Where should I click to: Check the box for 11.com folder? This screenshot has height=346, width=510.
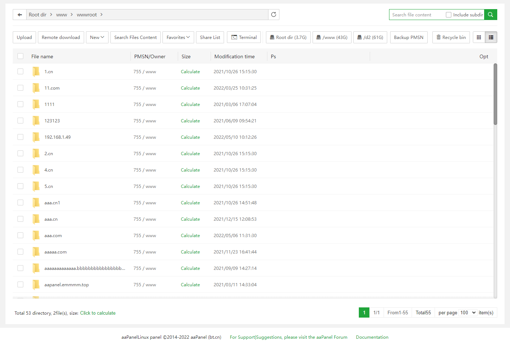(x=20, y=88)
